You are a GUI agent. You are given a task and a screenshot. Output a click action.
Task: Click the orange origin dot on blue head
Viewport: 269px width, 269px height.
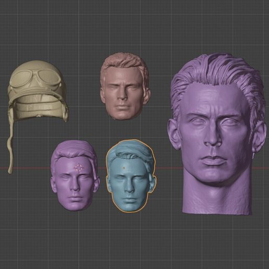point(124,168)
